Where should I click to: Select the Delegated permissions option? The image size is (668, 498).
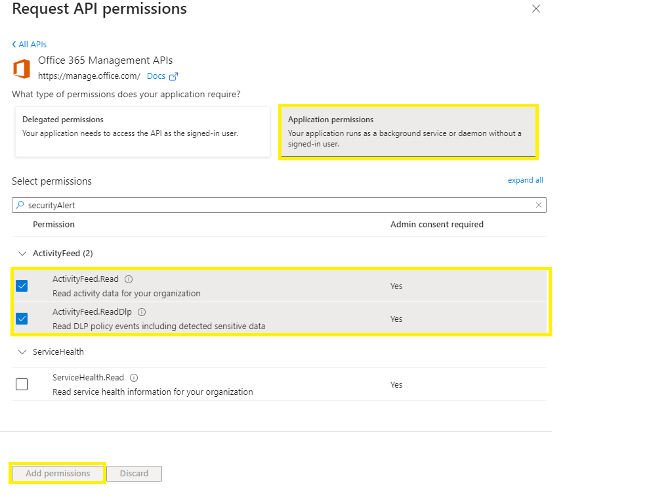click(142, 131)
